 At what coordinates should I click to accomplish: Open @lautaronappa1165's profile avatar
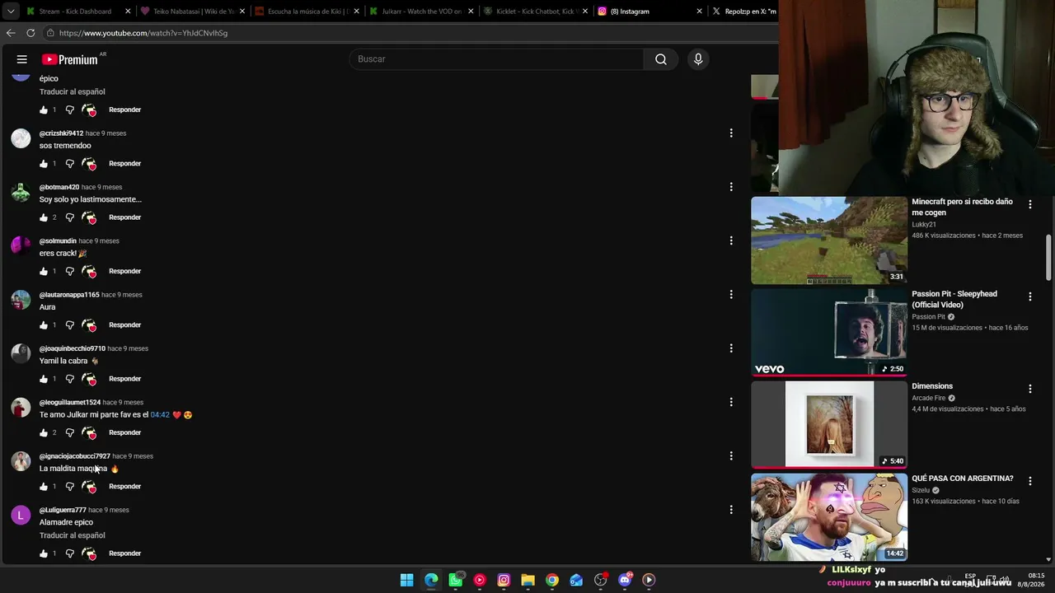[21, 300]
